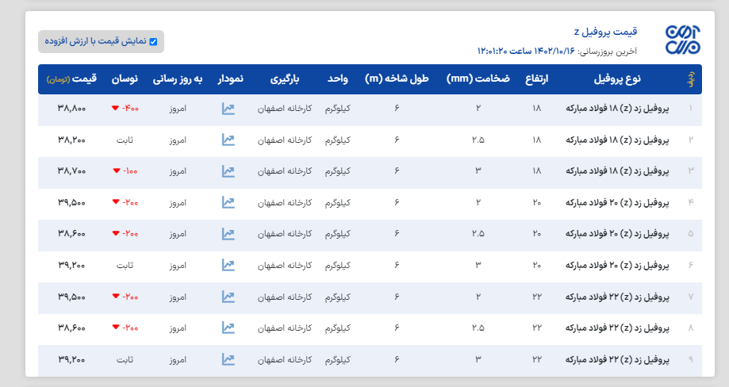Open پروفیل زد 22 link in row 9
Image resolution: width=729 pixels, height=387 pixels.
click(x=616, y=359)
